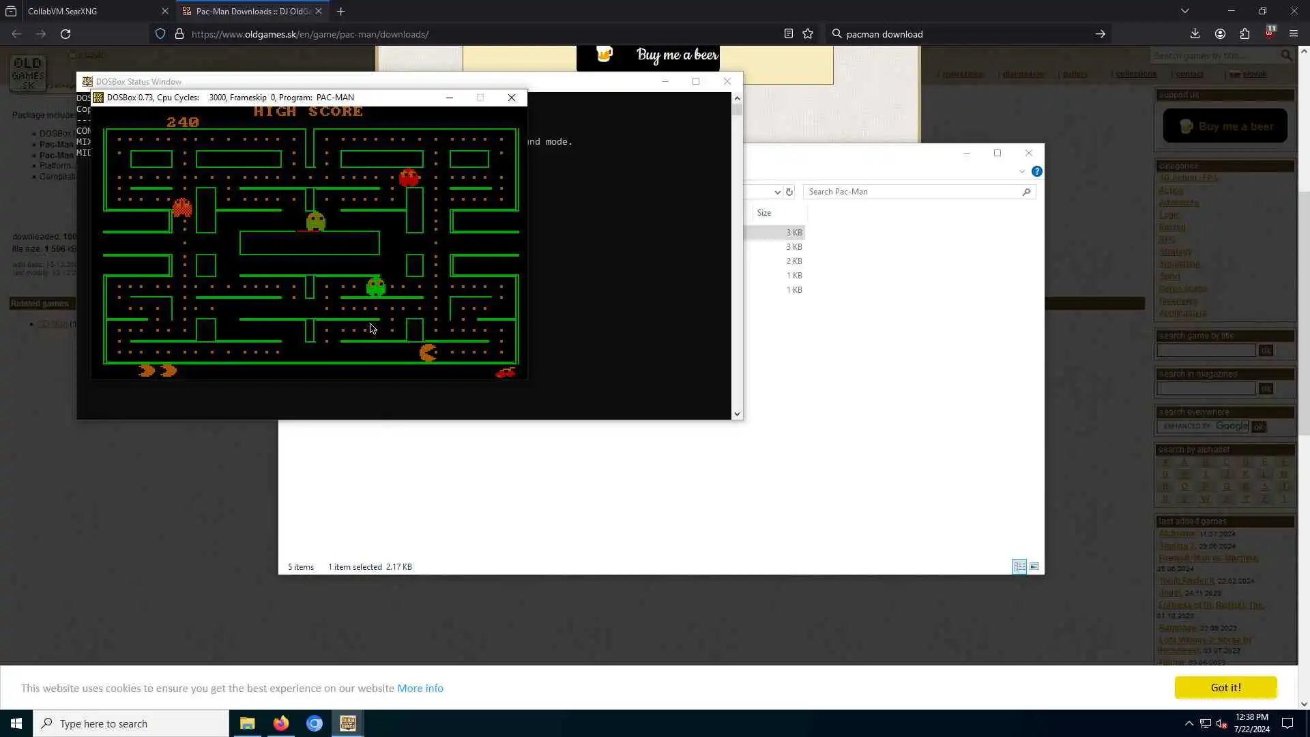Click the Search Pac-Man input field

click(x=913, y=192)
